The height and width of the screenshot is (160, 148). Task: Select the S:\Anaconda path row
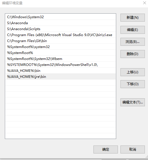coord(61,23)
